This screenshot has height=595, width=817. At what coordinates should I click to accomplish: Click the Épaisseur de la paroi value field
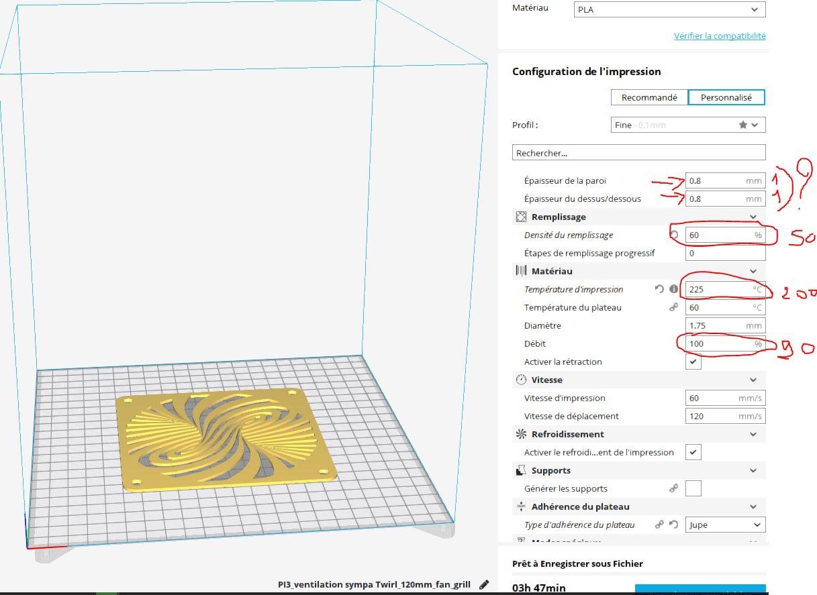[726, 180]
